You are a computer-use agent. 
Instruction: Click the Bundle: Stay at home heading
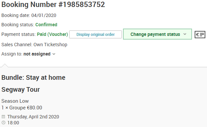pyautogui.click(x=33, y=77)
